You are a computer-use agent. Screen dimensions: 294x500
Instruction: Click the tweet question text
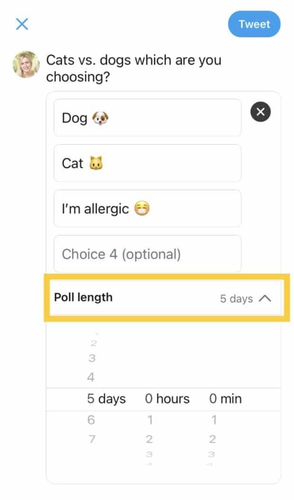click(133, 68)
